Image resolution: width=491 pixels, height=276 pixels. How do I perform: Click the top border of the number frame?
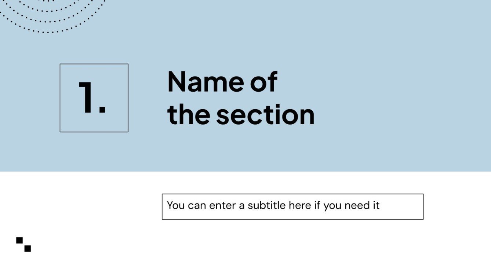tap(94, 64)
